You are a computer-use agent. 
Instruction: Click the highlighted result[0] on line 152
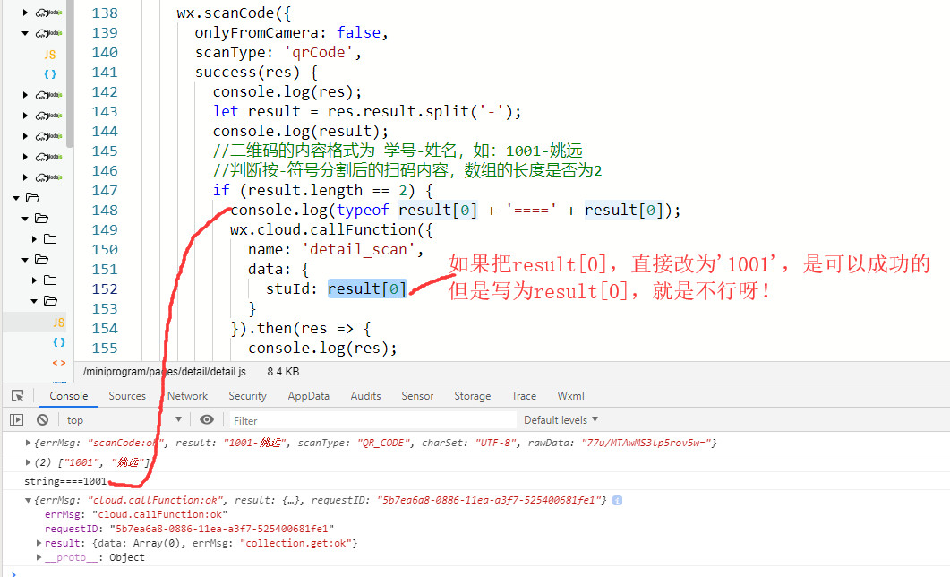[367, 289]
